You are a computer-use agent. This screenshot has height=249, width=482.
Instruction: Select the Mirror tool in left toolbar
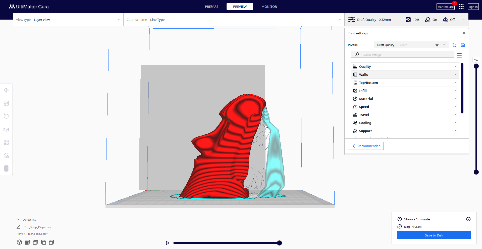tap(6, 129)
